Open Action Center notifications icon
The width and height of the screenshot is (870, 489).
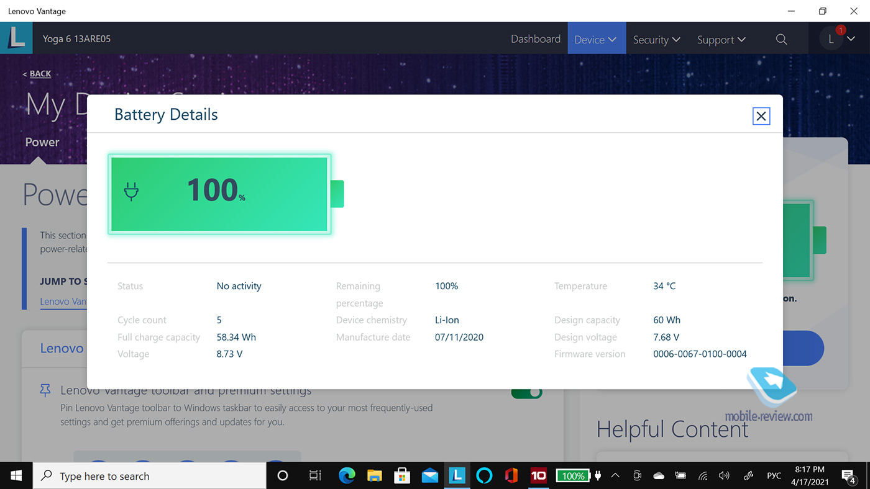tap(849, 476)
